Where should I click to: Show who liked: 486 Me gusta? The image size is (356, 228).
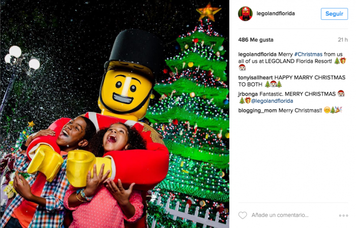256,40
